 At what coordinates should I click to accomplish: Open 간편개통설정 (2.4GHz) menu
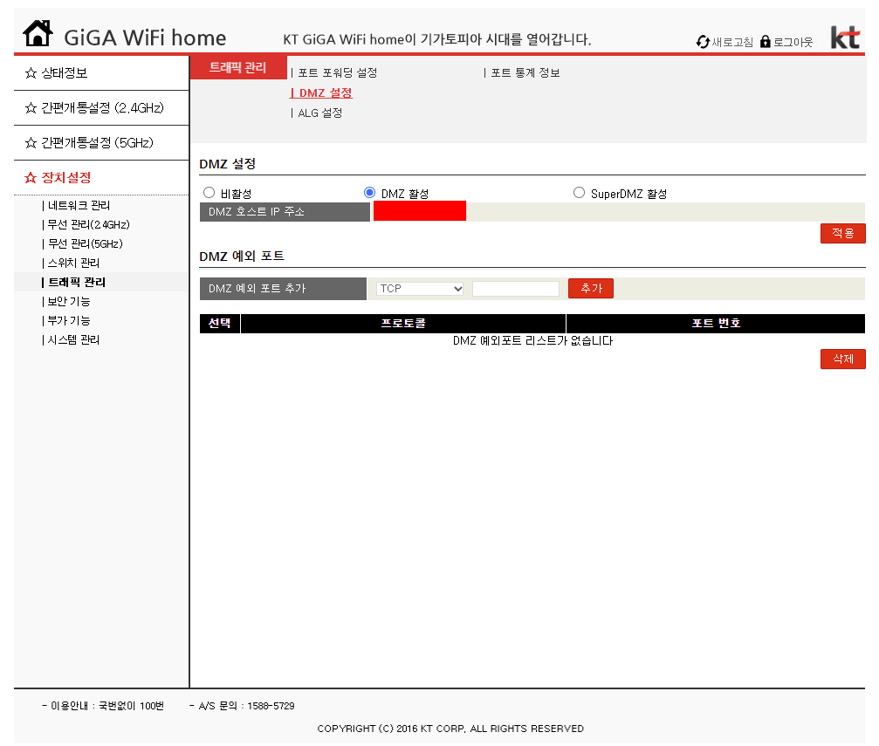(103, 107)
